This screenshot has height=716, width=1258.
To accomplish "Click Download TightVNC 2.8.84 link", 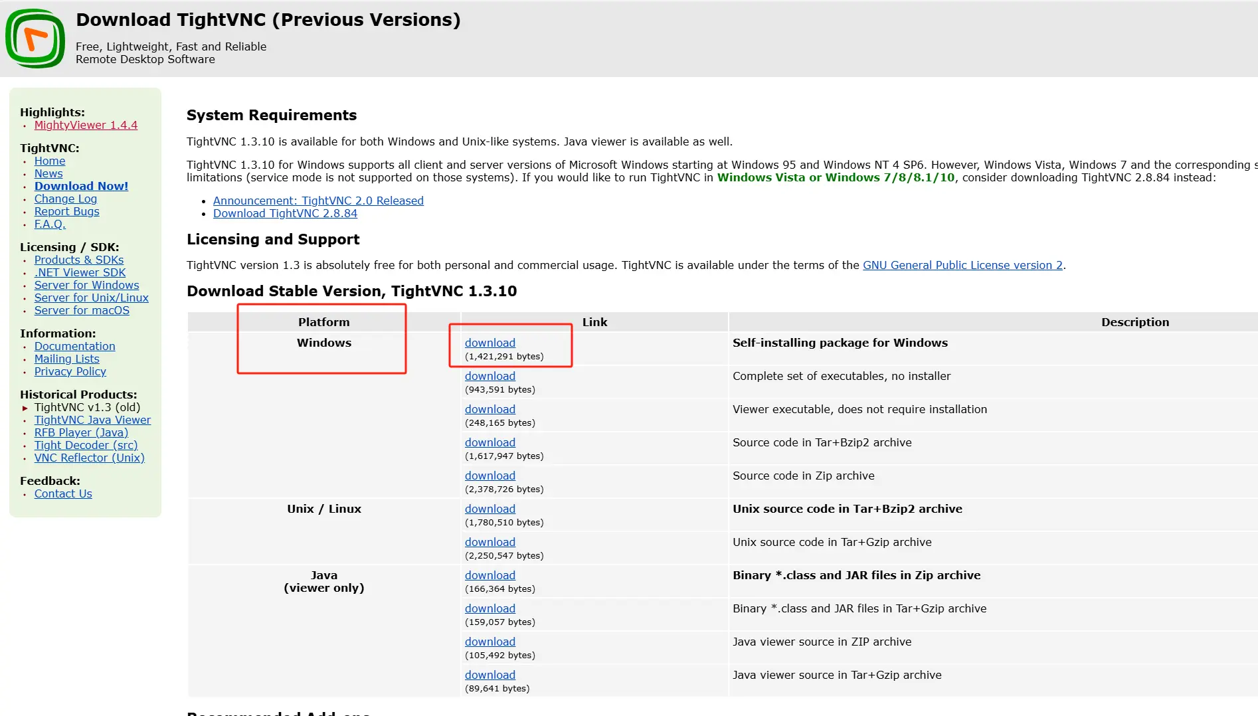I will point(285,213).
